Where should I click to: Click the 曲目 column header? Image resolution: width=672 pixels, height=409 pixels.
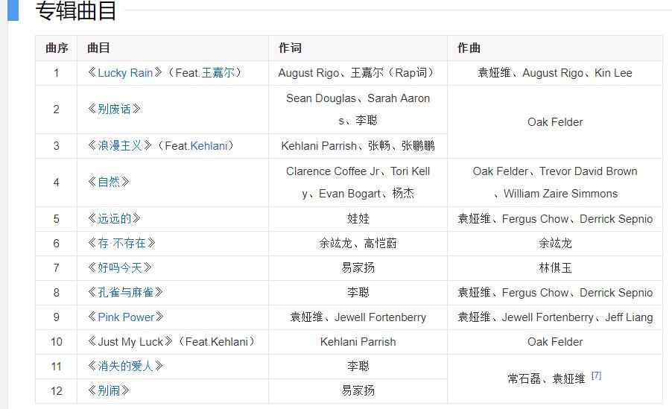(98, 48)
